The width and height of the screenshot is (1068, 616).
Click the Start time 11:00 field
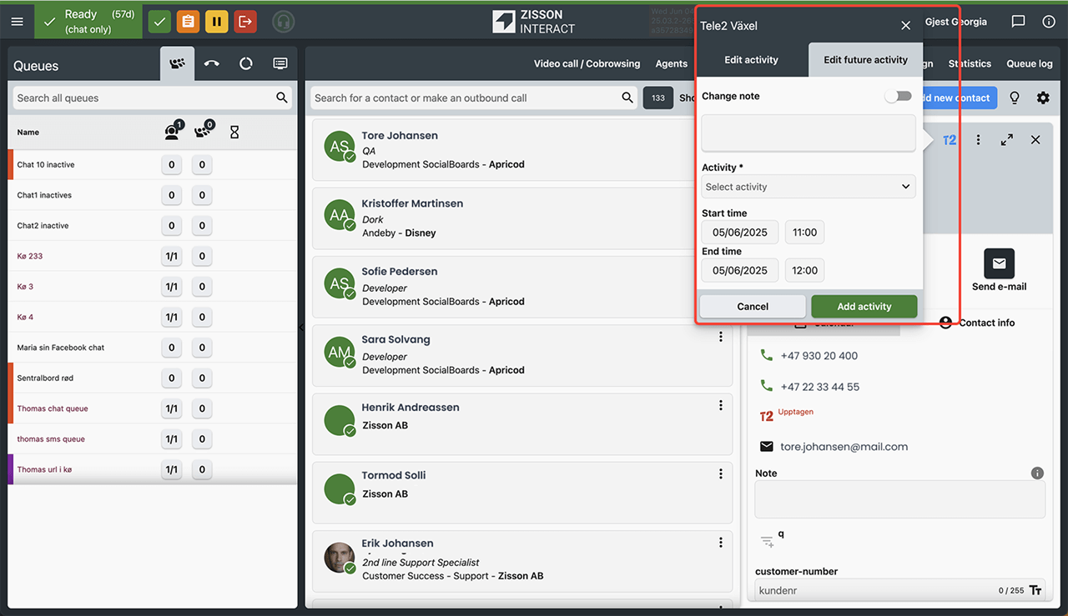coord(804,233)
